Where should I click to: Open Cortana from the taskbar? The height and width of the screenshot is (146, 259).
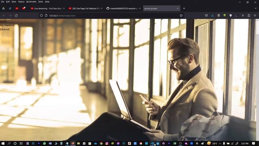tap(15, 144)
